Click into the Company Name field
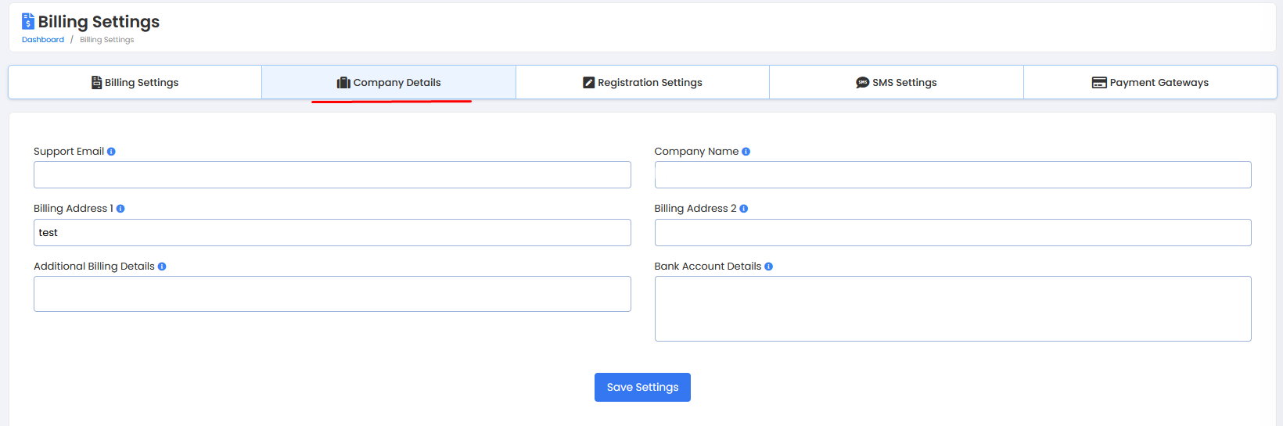Screen dimensions: 1283x426 click(x=952, y=175)
